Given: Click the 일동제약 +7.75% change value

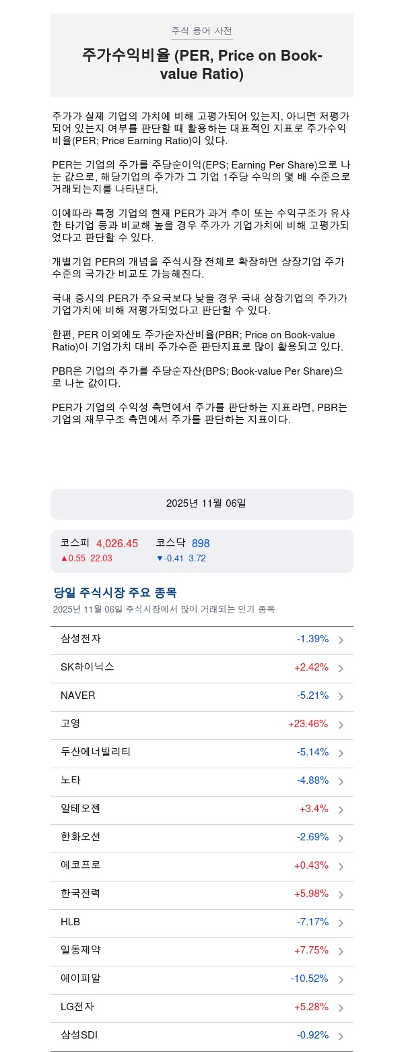Looking at the screenshot, I should point(311,950).
